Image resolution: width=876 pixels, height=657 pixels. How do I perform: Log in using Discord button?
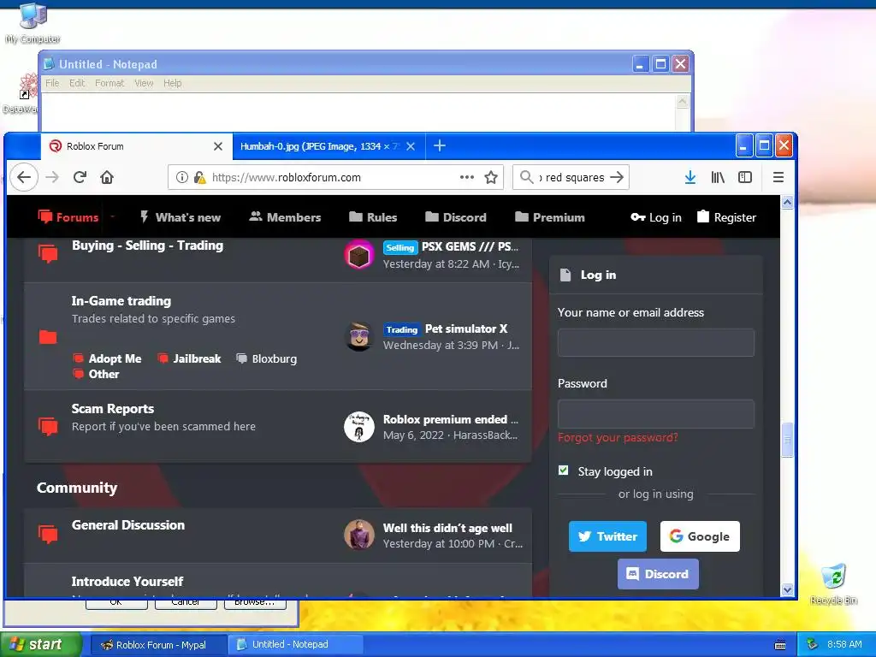point(658,574)
